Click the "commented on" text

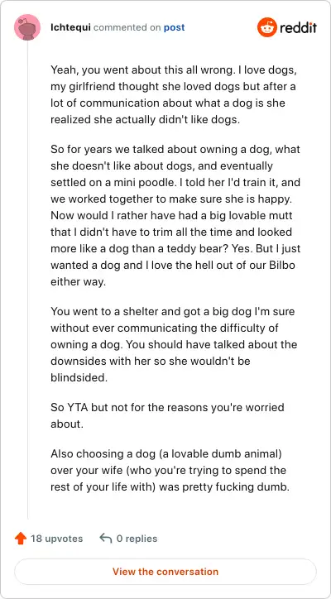coord(127,27)
